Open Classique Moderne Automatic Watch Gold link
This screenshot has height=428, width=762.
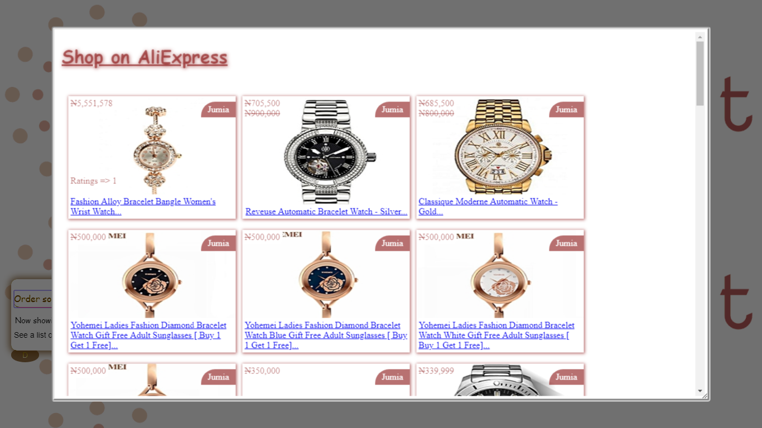pos(488,207)
